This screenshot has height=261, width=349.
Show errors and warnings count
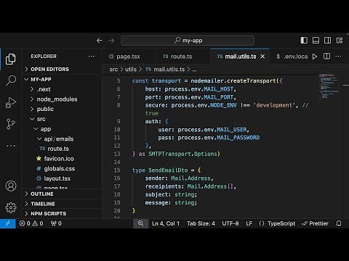point(31,223)
